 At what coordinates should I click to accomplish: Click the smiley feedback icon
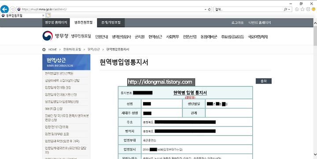(x=313, y=9)
